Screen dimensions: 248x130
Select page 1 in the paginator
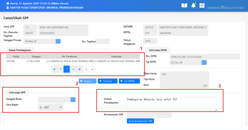tap(67, 69)
